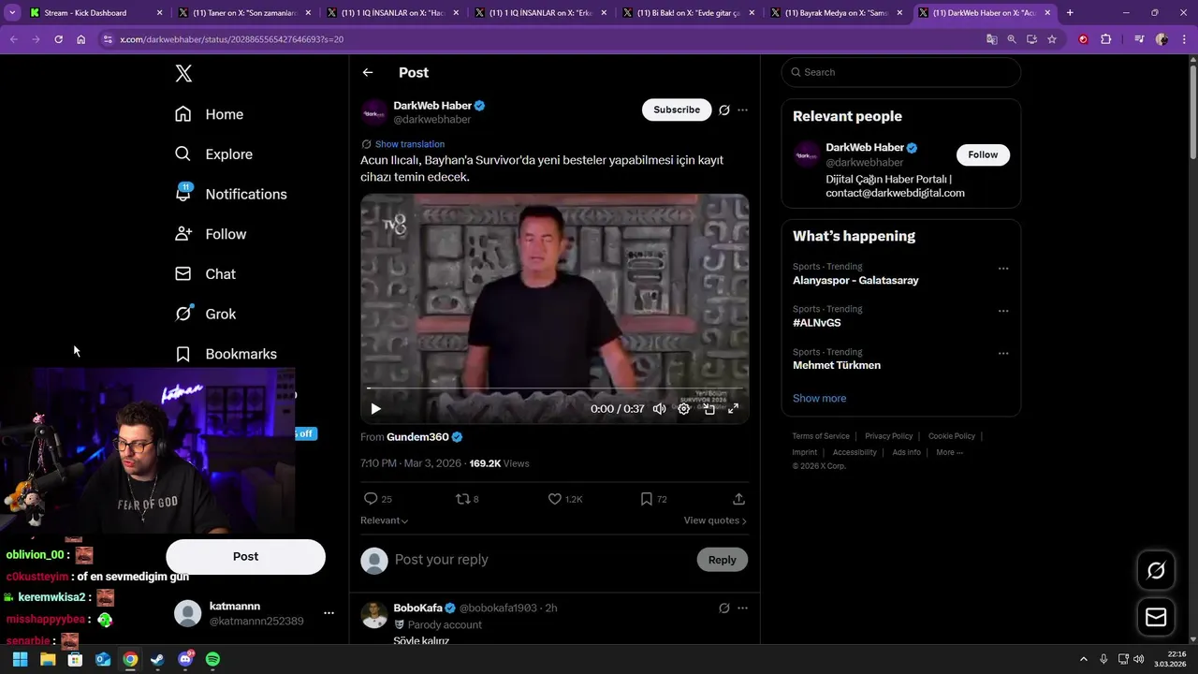Open Chat in sidebar

205,274
